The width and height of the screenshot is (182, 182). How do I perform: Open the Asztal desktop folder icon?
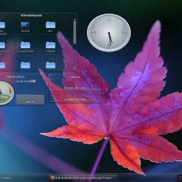coord(25,27)
